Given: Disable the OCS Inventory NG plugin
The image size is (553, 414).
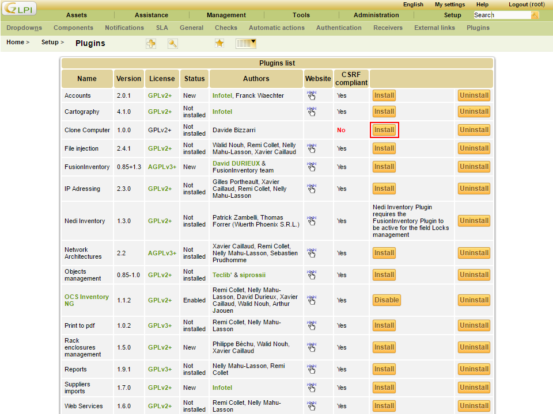Looking at the screenshot, I should 387,300.
